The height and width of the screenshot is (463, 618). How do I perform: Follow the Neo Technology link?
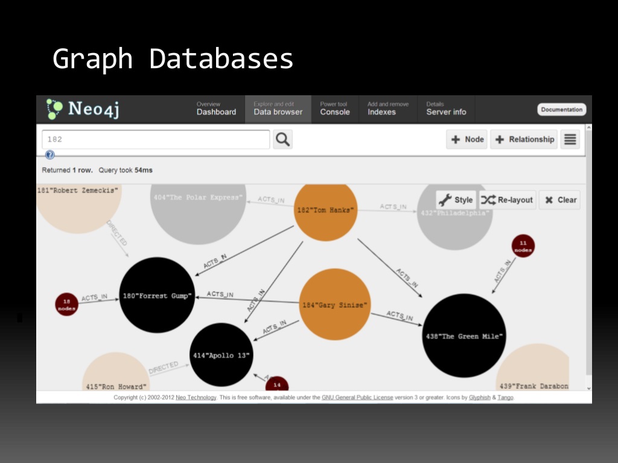click(196, 397)
